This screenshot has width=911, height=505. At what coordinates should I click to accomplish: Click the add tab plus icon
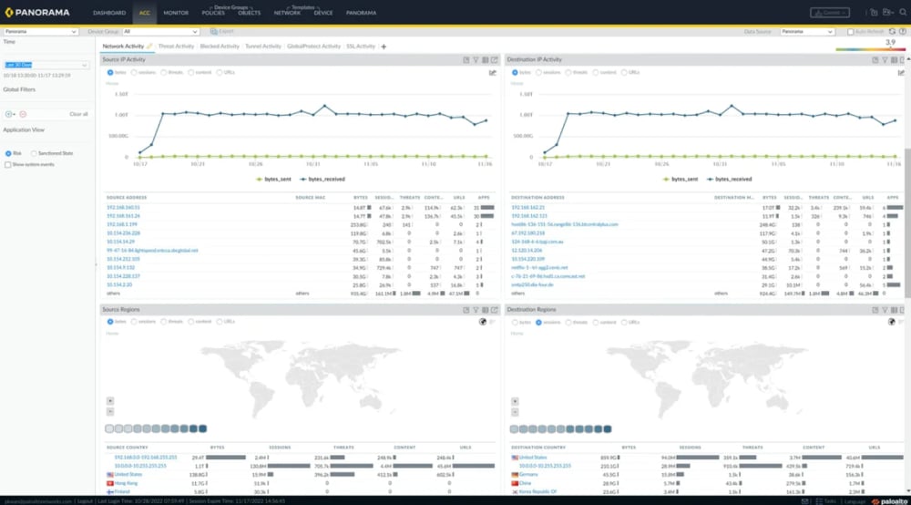[384, 46]
